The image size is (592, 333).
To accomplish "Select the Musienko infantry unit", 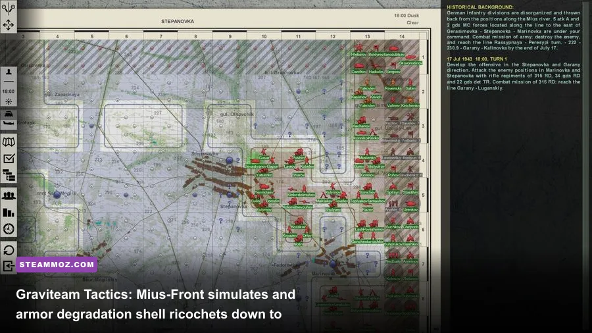I will (x=367, y=153).
